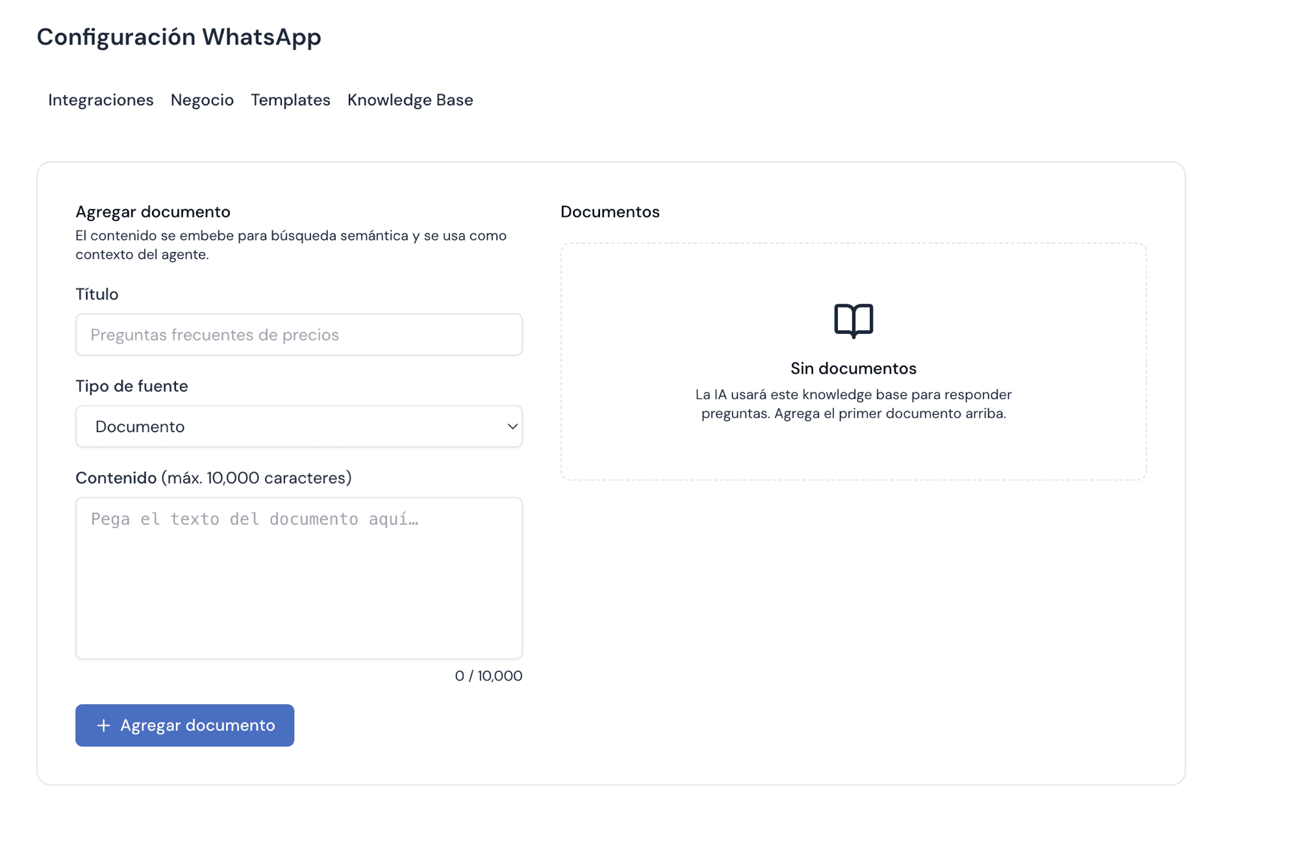Click the 'Contenido (máx. 10,000 caracteres)' label
This screenshot has width=1299, height=855.
214,478
